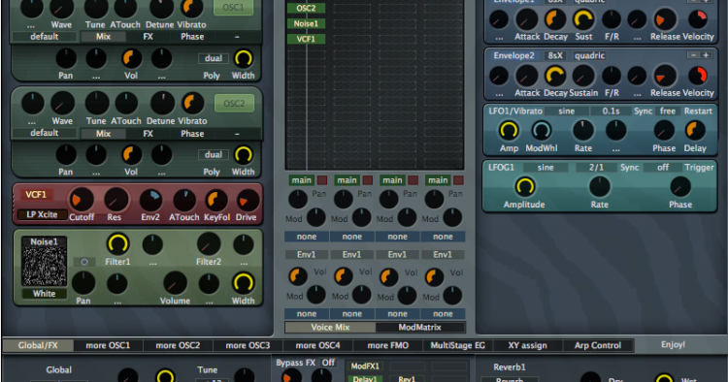Screen dimensions: 728x382
Task: Open the White noise type selector
Action: click(44, 294)
